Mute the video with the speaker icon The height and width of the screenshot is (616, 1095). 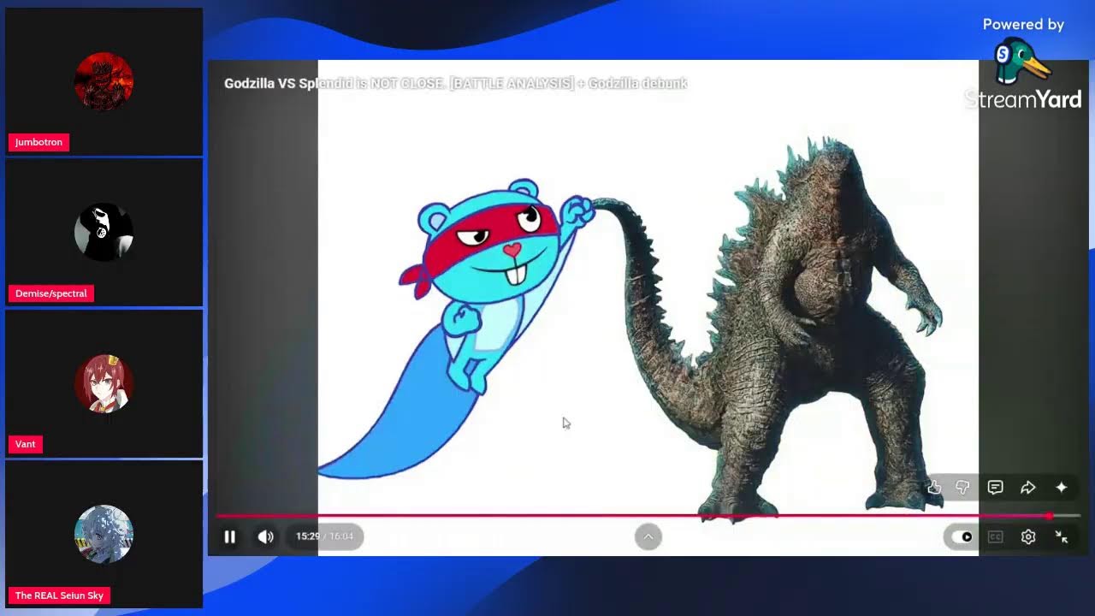[x=266, y=536]
